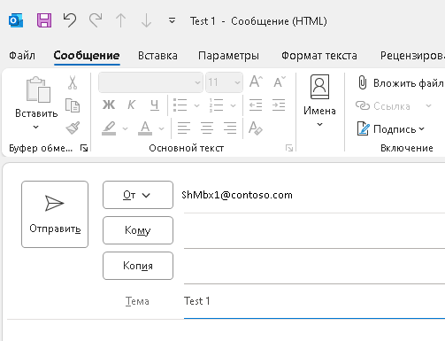Decrease paragraph indent
Image resolution: width=445 pixels, height=341 pixels.
click(256, 105)
